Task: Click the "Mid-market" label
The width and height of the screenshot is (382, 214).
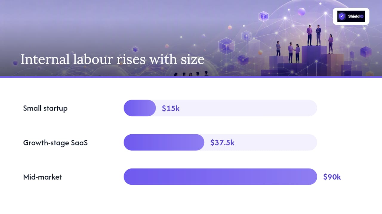Action: click(43, 177)
